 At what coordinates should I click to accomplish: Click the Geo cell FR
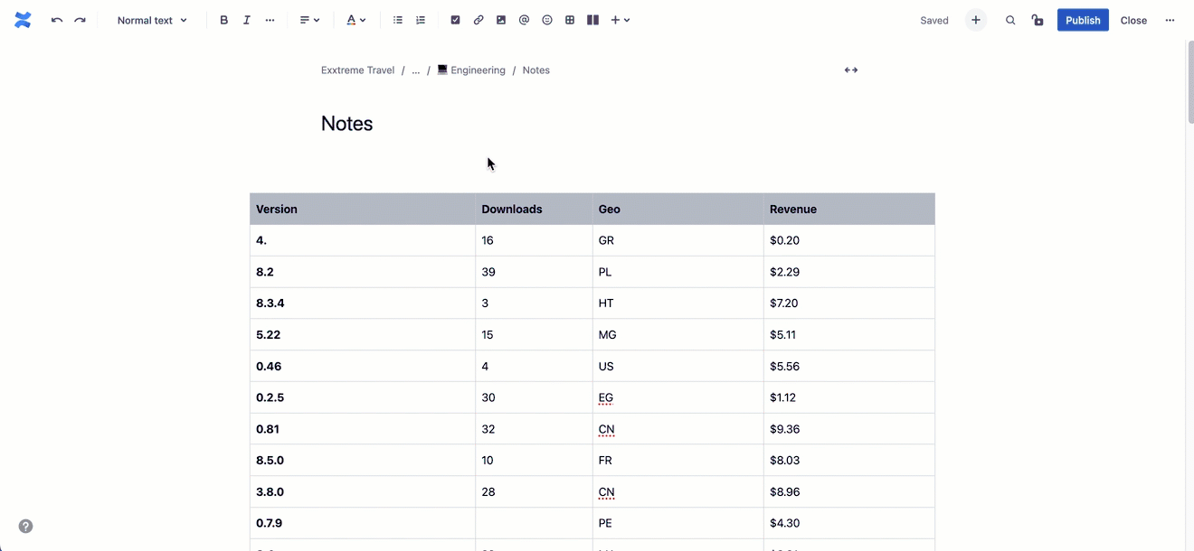(678, 461)
